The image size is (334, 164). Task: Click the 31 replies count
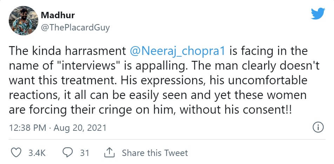pos(84,153)
